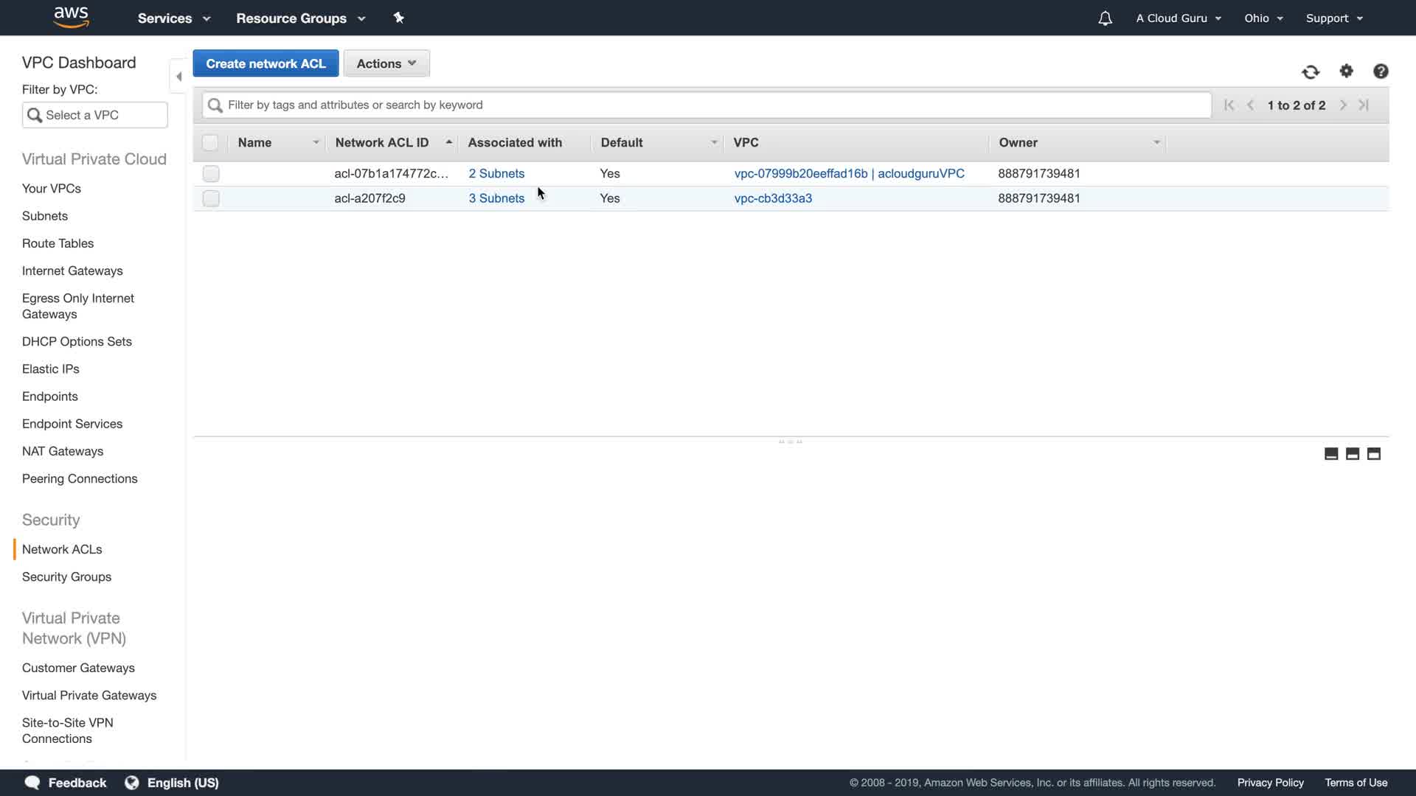Image resolution: width=1416 pixels, height=796 pixels.
Task: Select checkbox for acl-07b1a174772c row
Action: click(x=211, y=174)
